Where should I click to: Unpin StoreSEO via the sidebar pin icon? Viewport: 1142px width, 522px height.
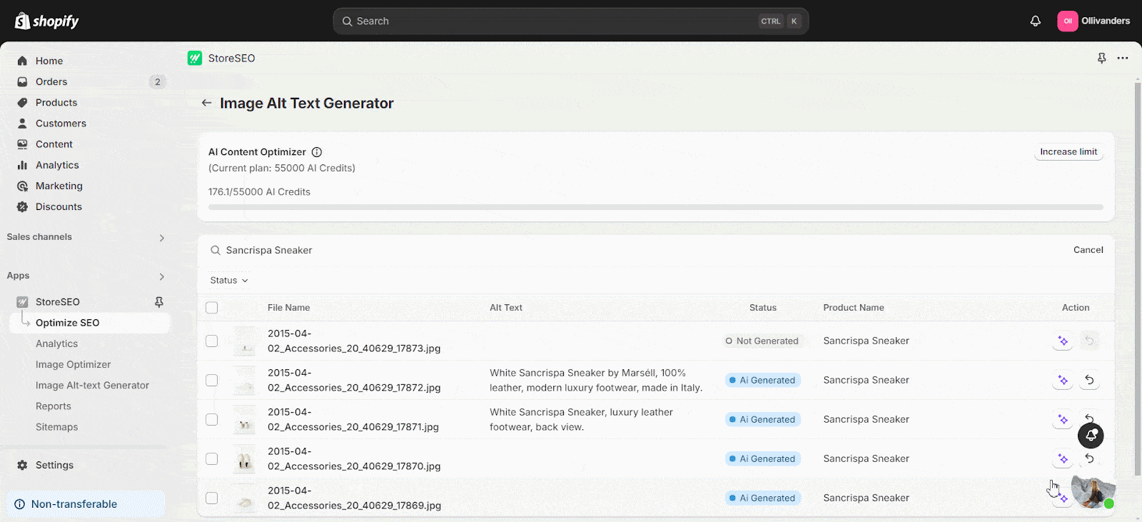point(159,302)
